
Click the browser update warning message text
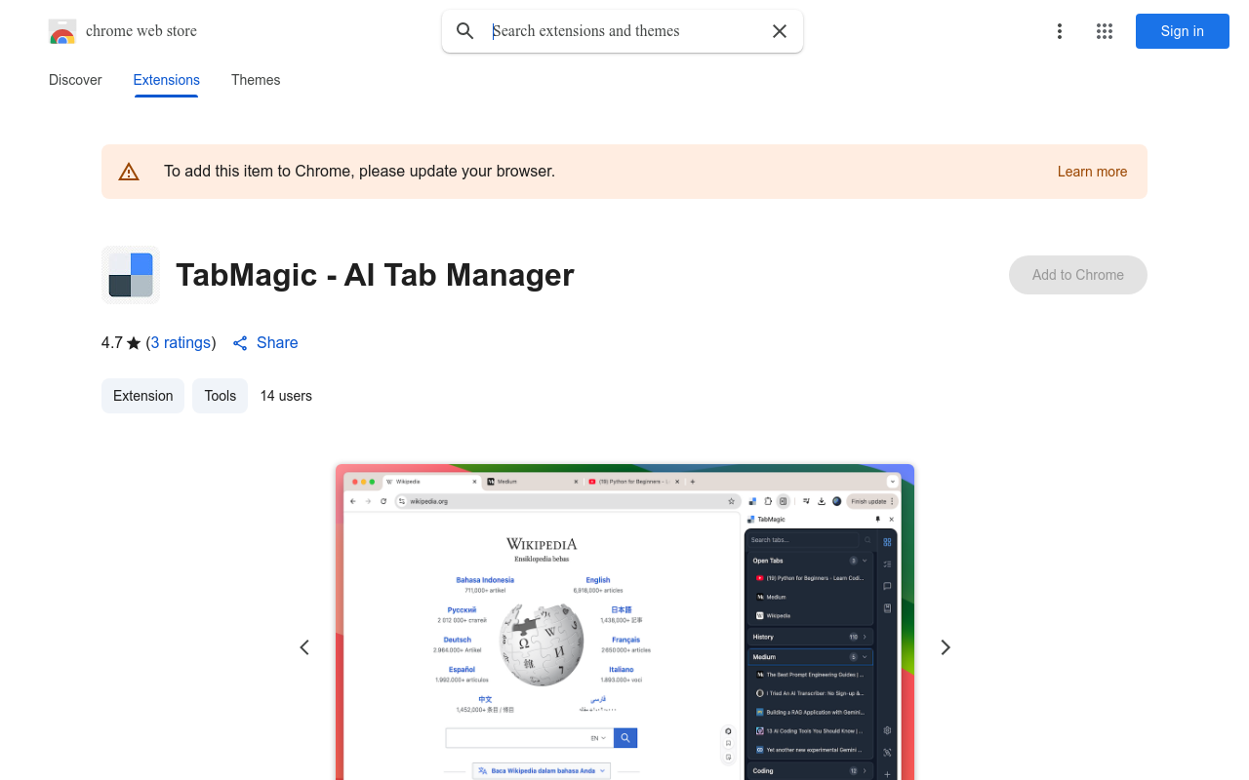click(359, 172)
